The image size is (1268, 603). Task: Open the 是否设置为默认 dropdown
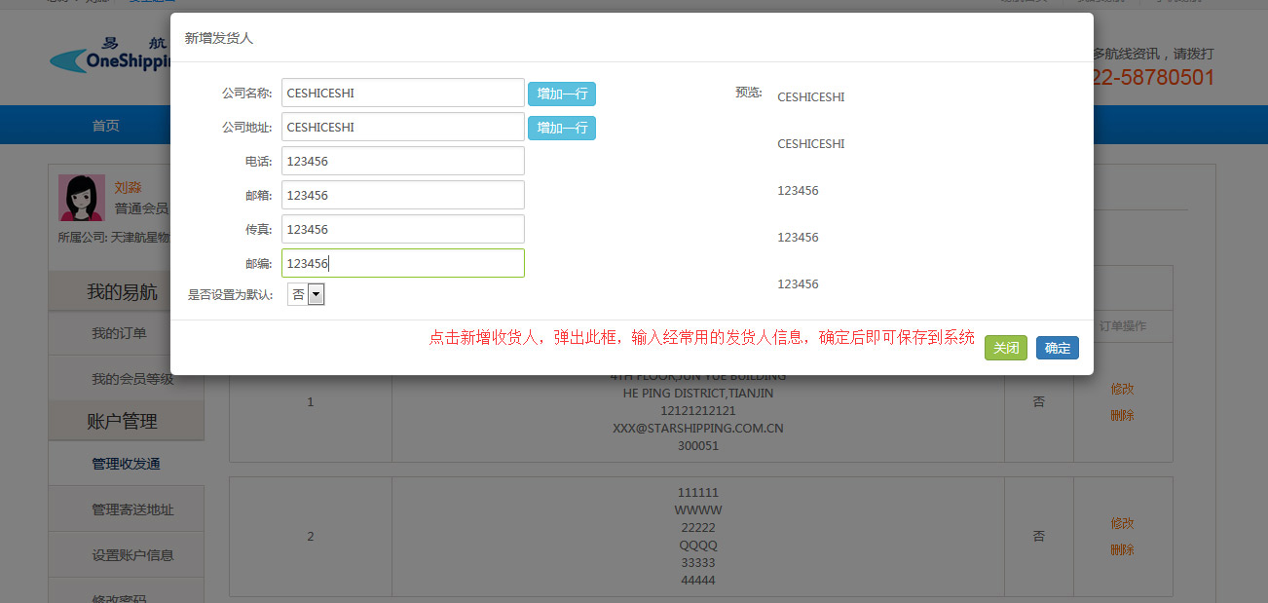pyautogui.click(x=306, y=294)
